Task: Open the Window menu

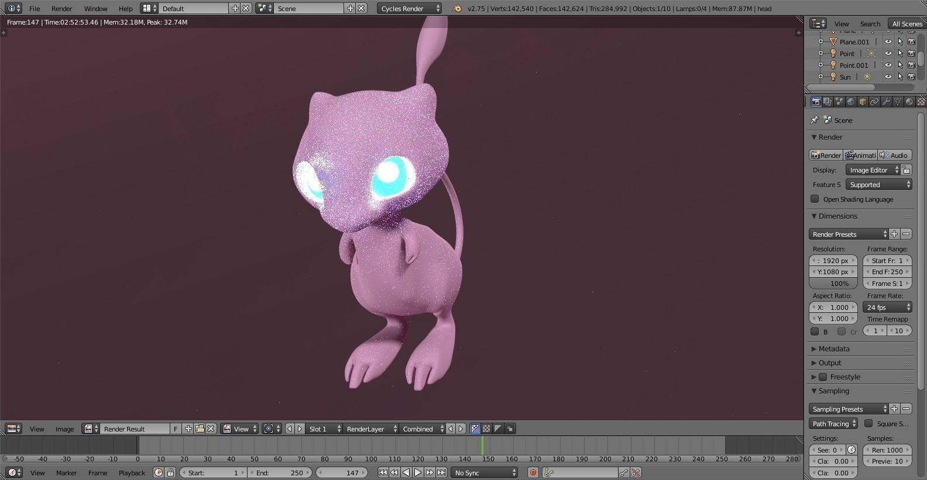Action: 95,8
